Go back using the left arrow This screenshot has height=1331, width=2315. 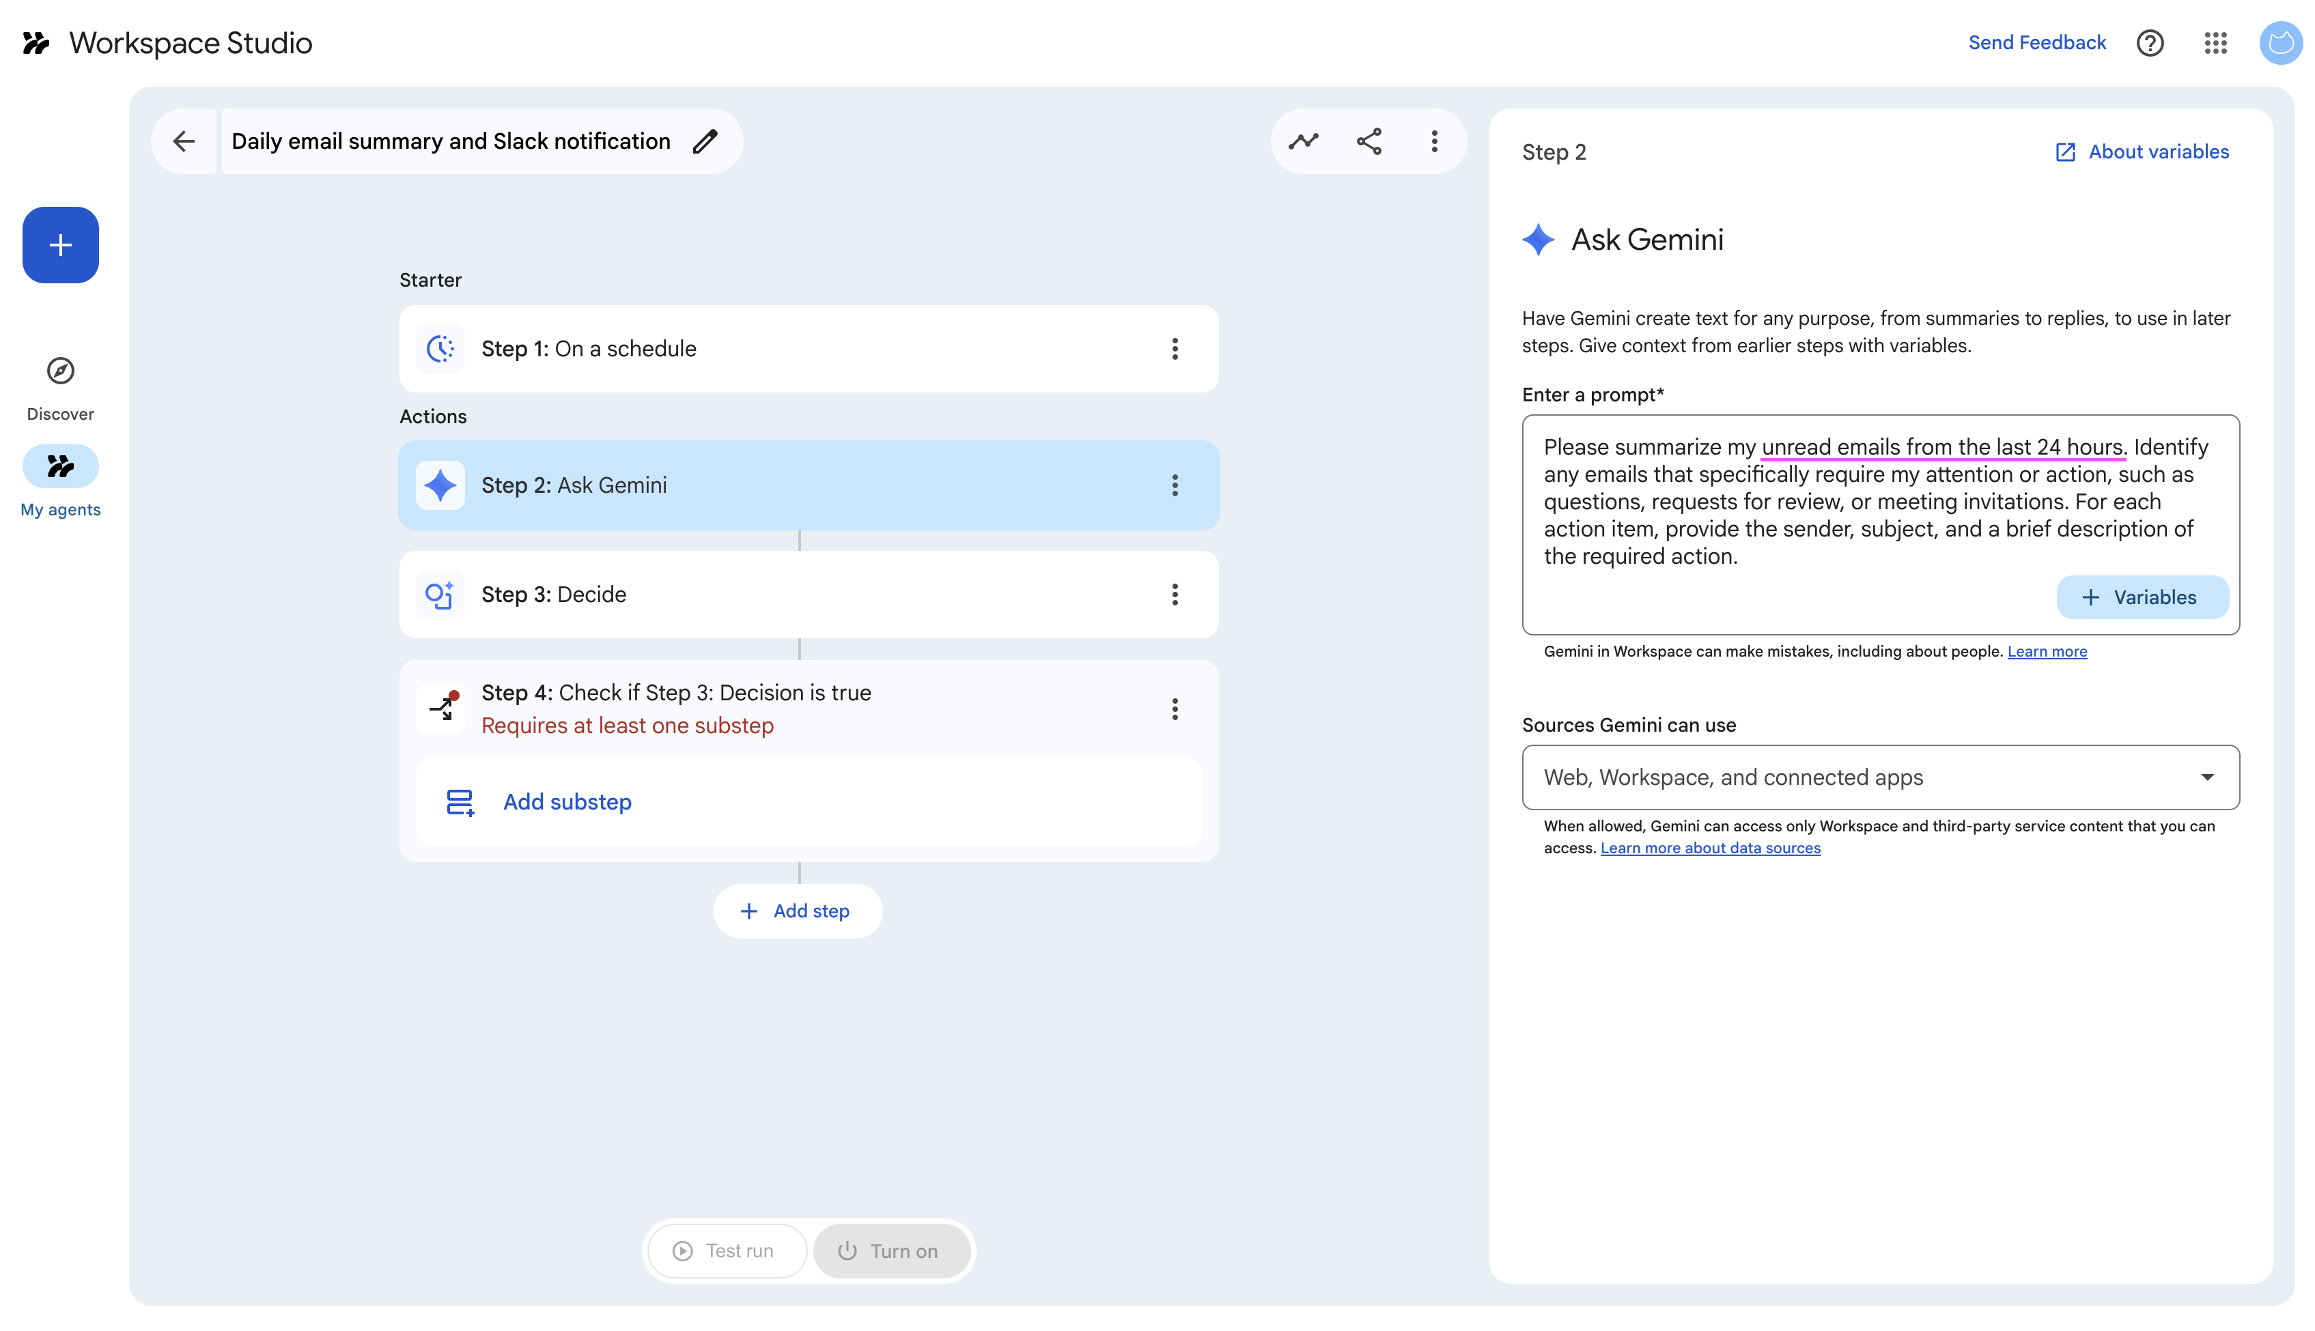(184, 141)
